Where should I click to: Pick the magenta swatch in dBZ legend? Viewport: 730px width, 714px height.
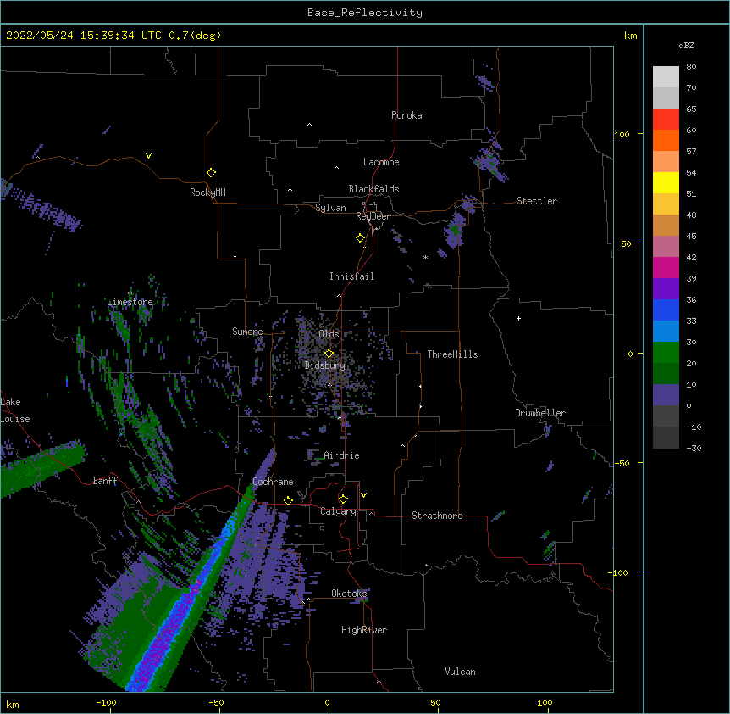tap(666, 267)
